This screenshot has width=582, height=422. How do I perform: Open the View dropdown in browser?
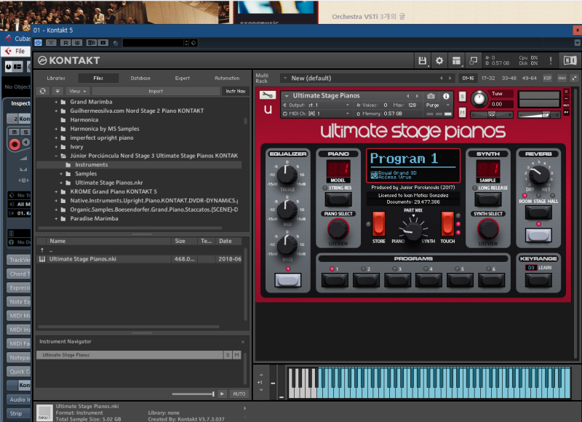[x=76, y=91]
